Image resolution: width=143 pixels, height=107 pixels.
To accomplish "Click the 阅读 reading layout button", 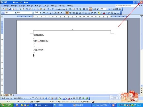I will pyautogui.click(x=117, y=9).
